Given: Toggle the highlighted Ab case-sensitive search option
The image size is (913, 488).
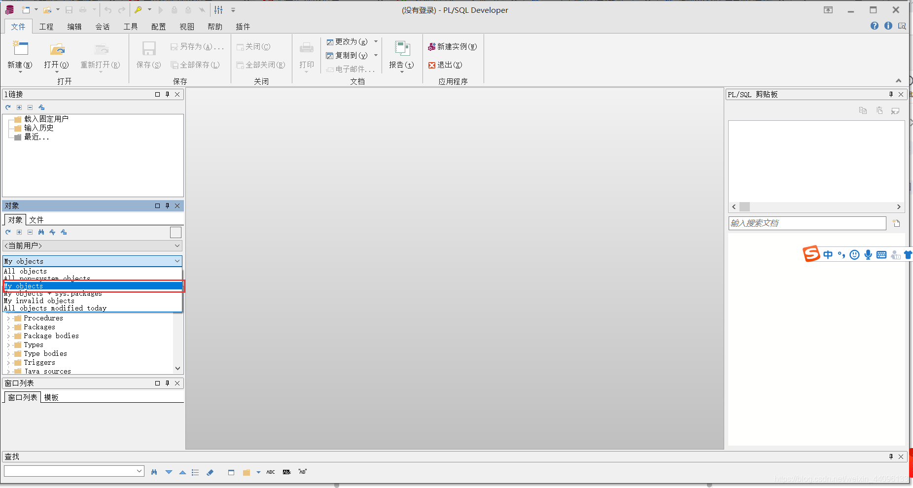Looking at the screenshot, I should (287, 472).
